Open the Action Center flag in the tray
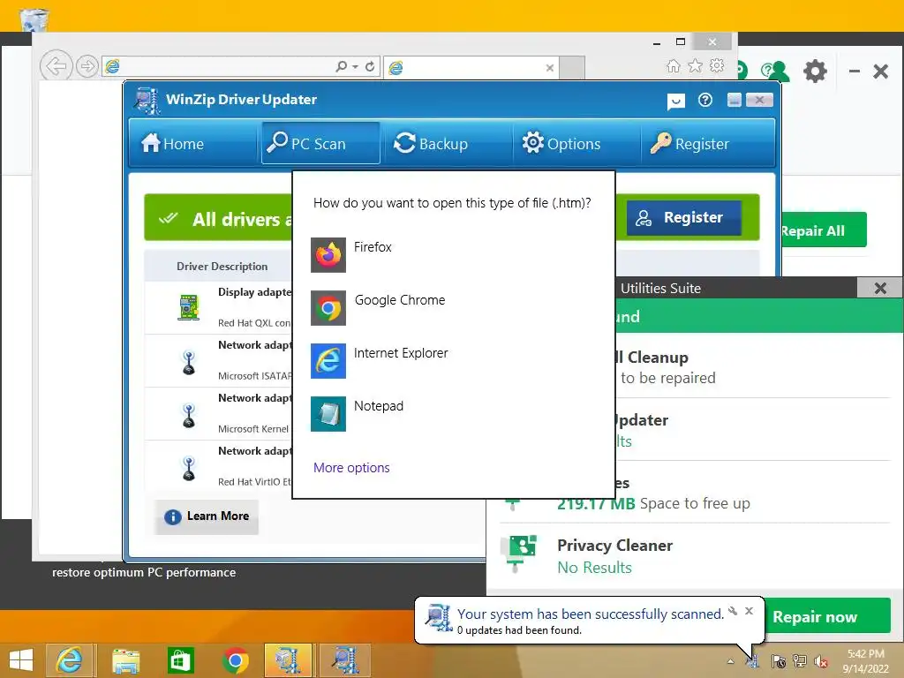 [x=778, y=661]
